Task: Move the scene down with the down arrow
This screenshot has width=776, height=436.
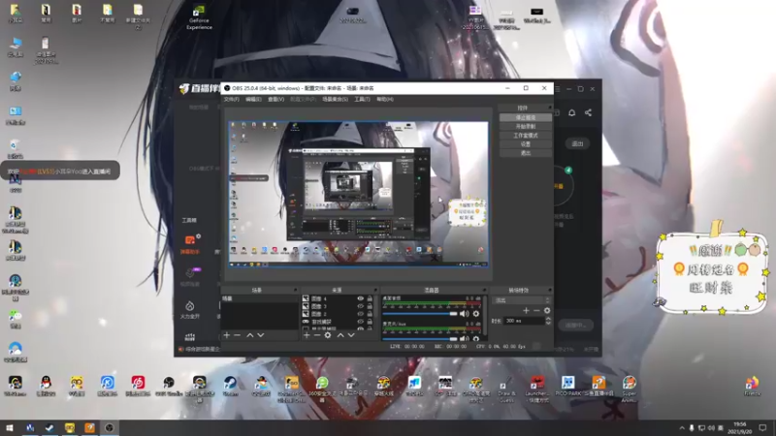Action: [260, 335]
